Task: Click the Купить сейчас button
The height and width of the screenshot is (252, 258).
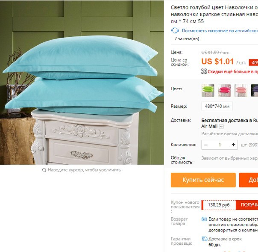Action: 203,180
